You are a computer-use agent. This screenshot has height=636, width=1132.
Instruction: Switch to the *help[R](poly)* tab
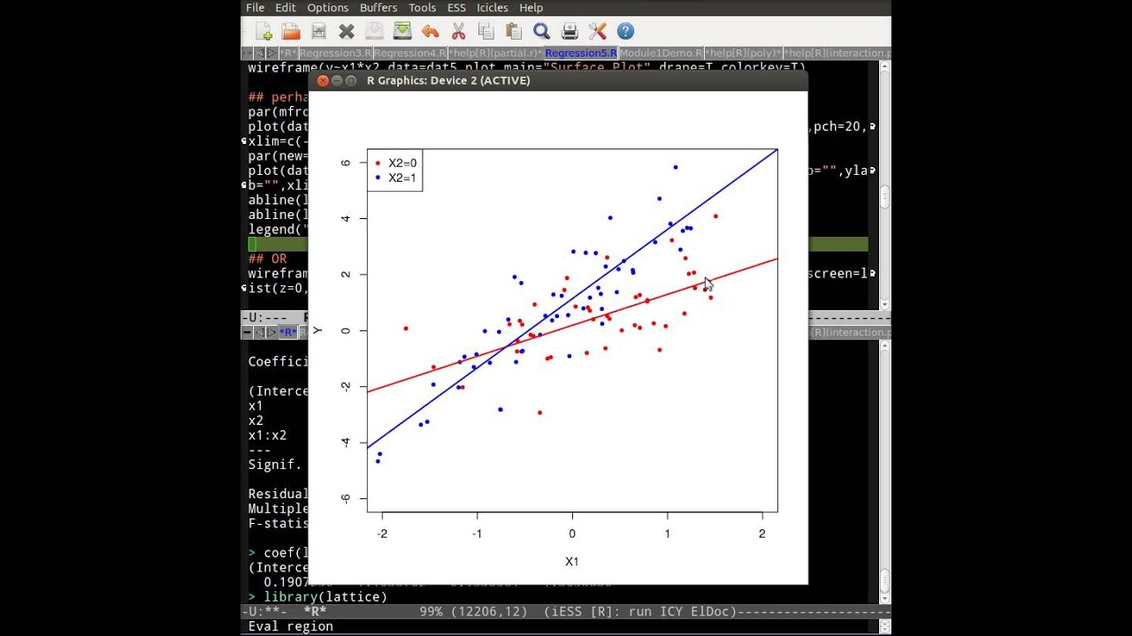click(x=743, y=53)
